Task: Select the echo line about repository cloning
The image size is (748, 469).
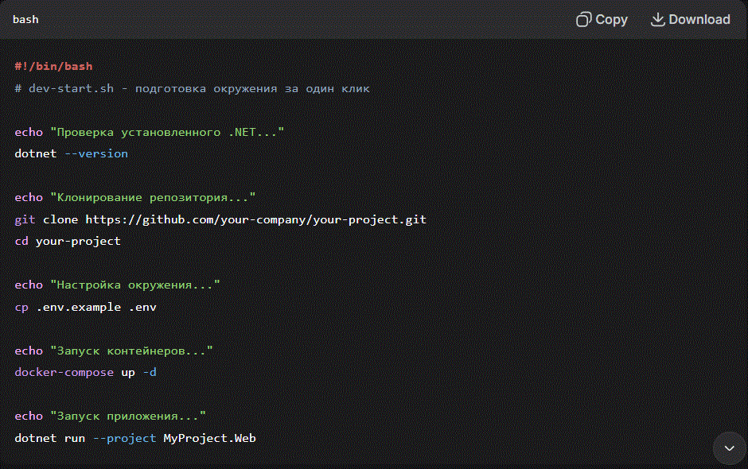Action: pyautogui.click(x=135, y=196)
